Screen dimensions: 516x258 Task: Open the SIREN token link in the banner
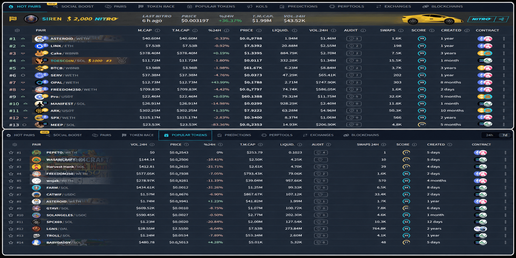pos(51,19)
